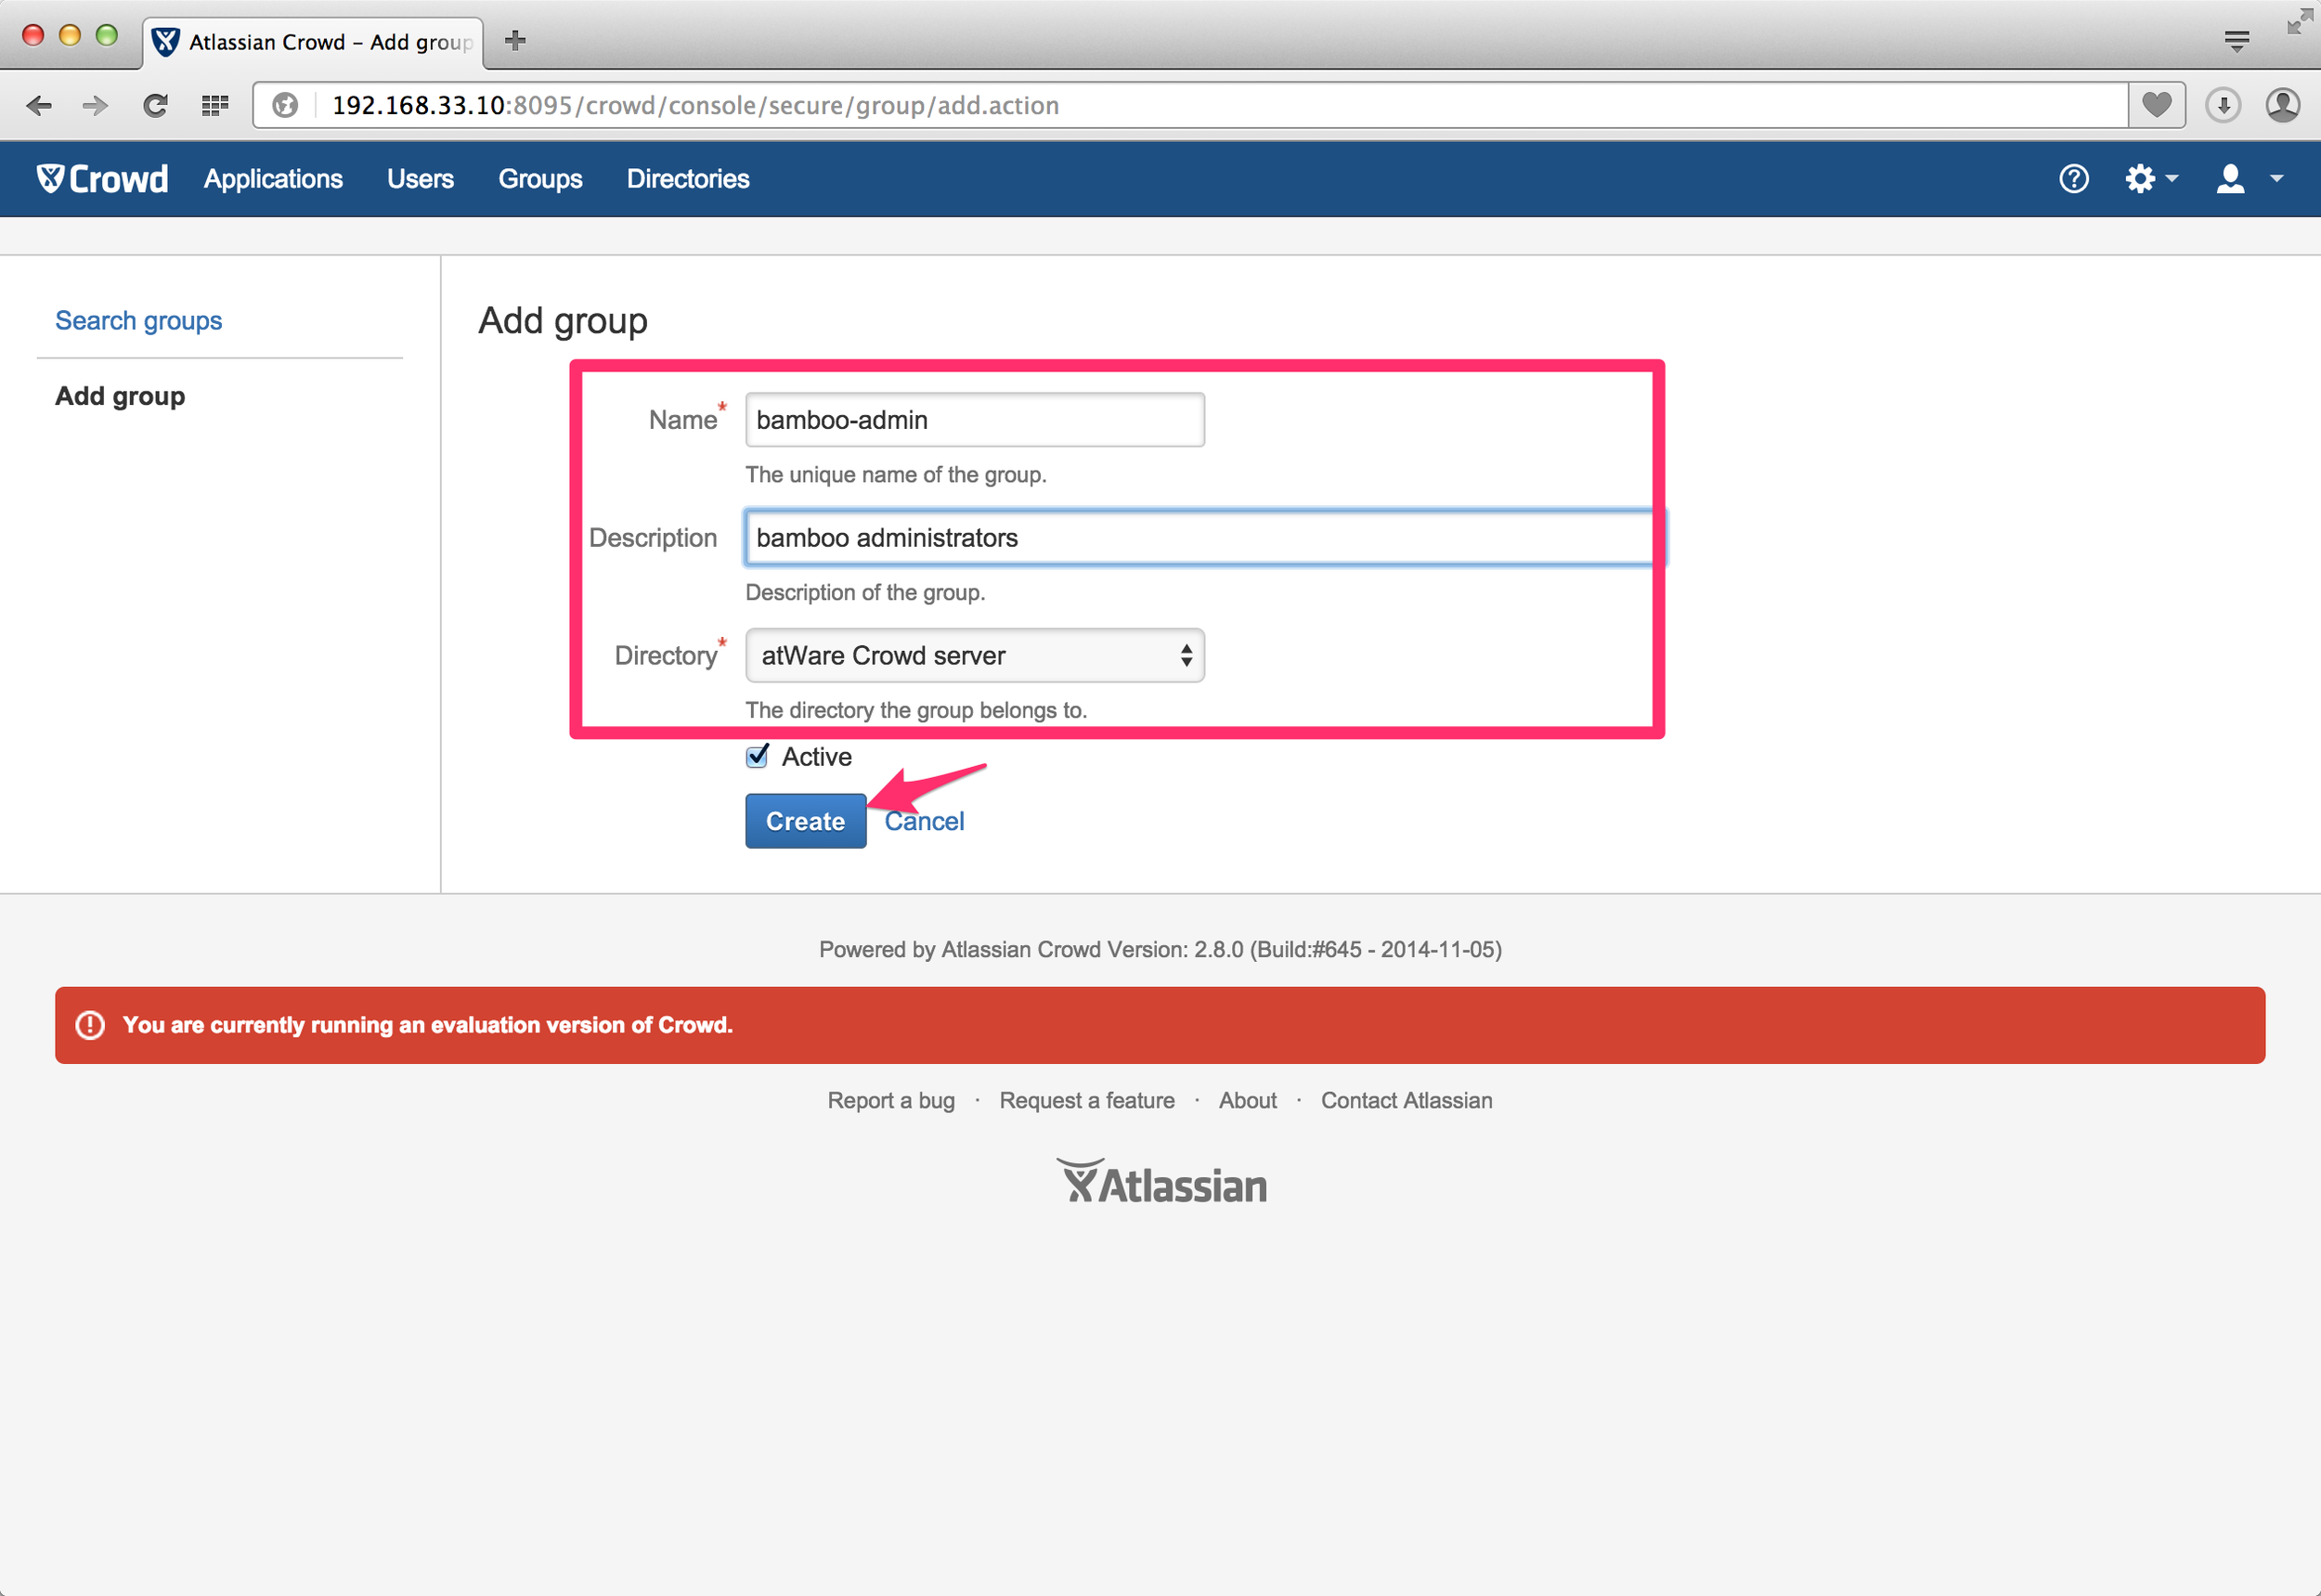Click 'Description of the group.' hint

tap(866, 593)
